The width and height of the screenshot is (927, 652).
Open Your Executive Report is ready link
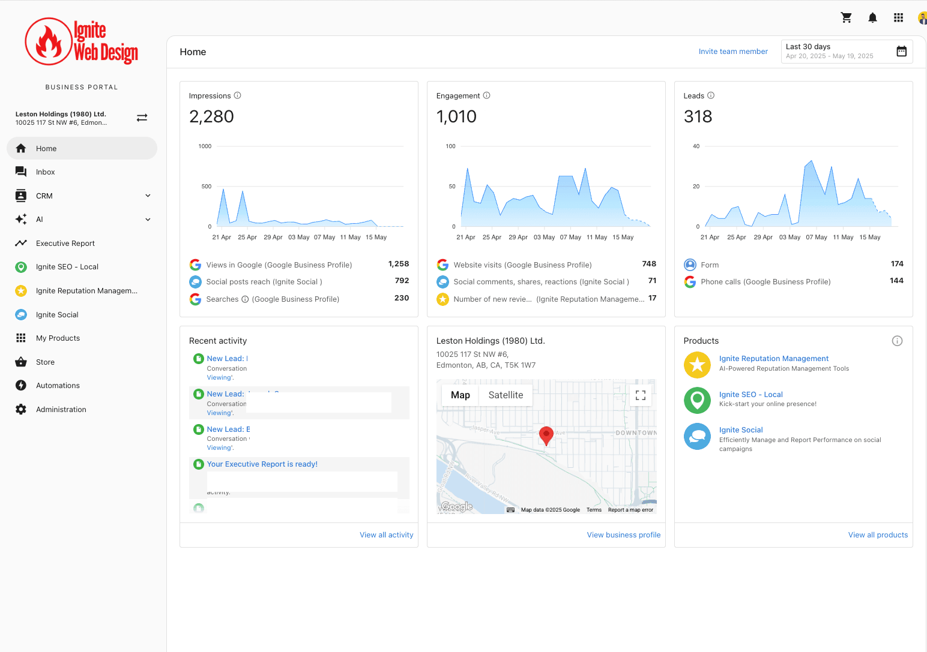tap(262, 464)
